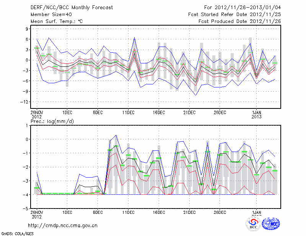Click 6DEC tick on temperature chart axis
This screenshot has height=236, width=306.
[x=98, y=112]
